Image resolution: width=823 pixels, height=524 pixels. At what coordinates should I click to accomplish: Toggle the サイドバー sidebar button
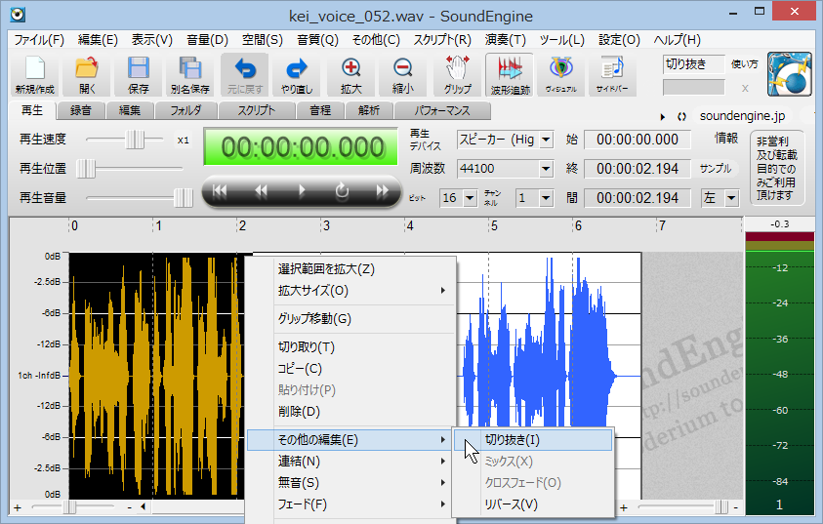pos(612,74)
